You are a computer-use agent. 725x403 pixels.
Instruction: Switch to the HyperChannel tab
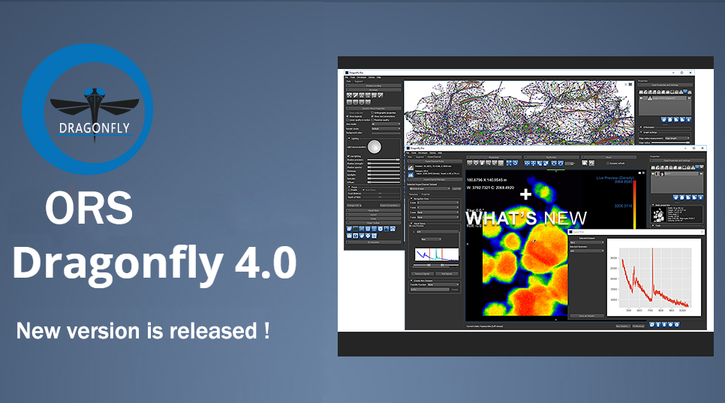pos(434,157)
